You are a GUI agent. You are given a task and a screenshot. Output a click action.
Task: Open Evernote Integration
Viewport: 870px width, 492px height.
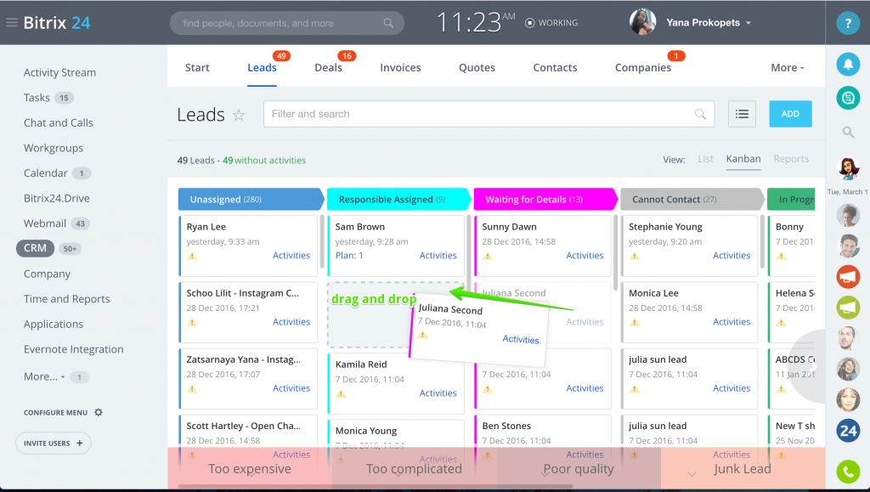pyautogui.click(x=73, y=349)
